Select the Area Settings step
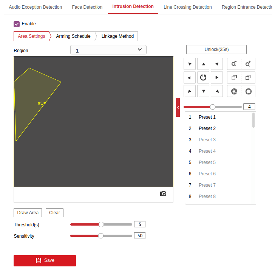Viewport: 272px width, 280px height. [x=32, y=36]
